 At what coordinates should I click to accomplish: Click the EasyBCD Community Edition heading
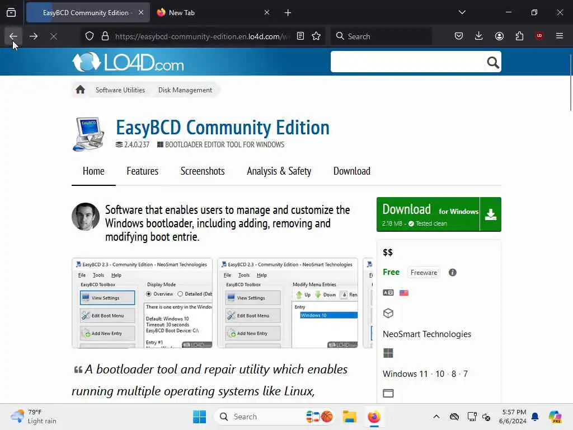click(223, 128)
